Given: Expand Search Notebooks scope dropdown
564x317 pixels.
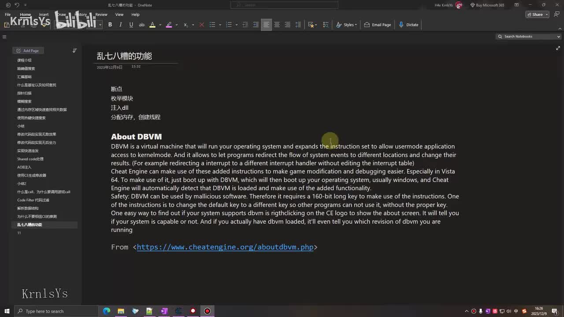Looking at the screenshot, I should (558, 37).
